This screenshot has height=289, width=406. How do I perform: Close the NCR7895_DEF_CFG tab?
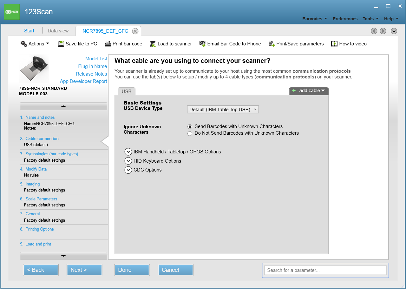(x=135, y=31)
